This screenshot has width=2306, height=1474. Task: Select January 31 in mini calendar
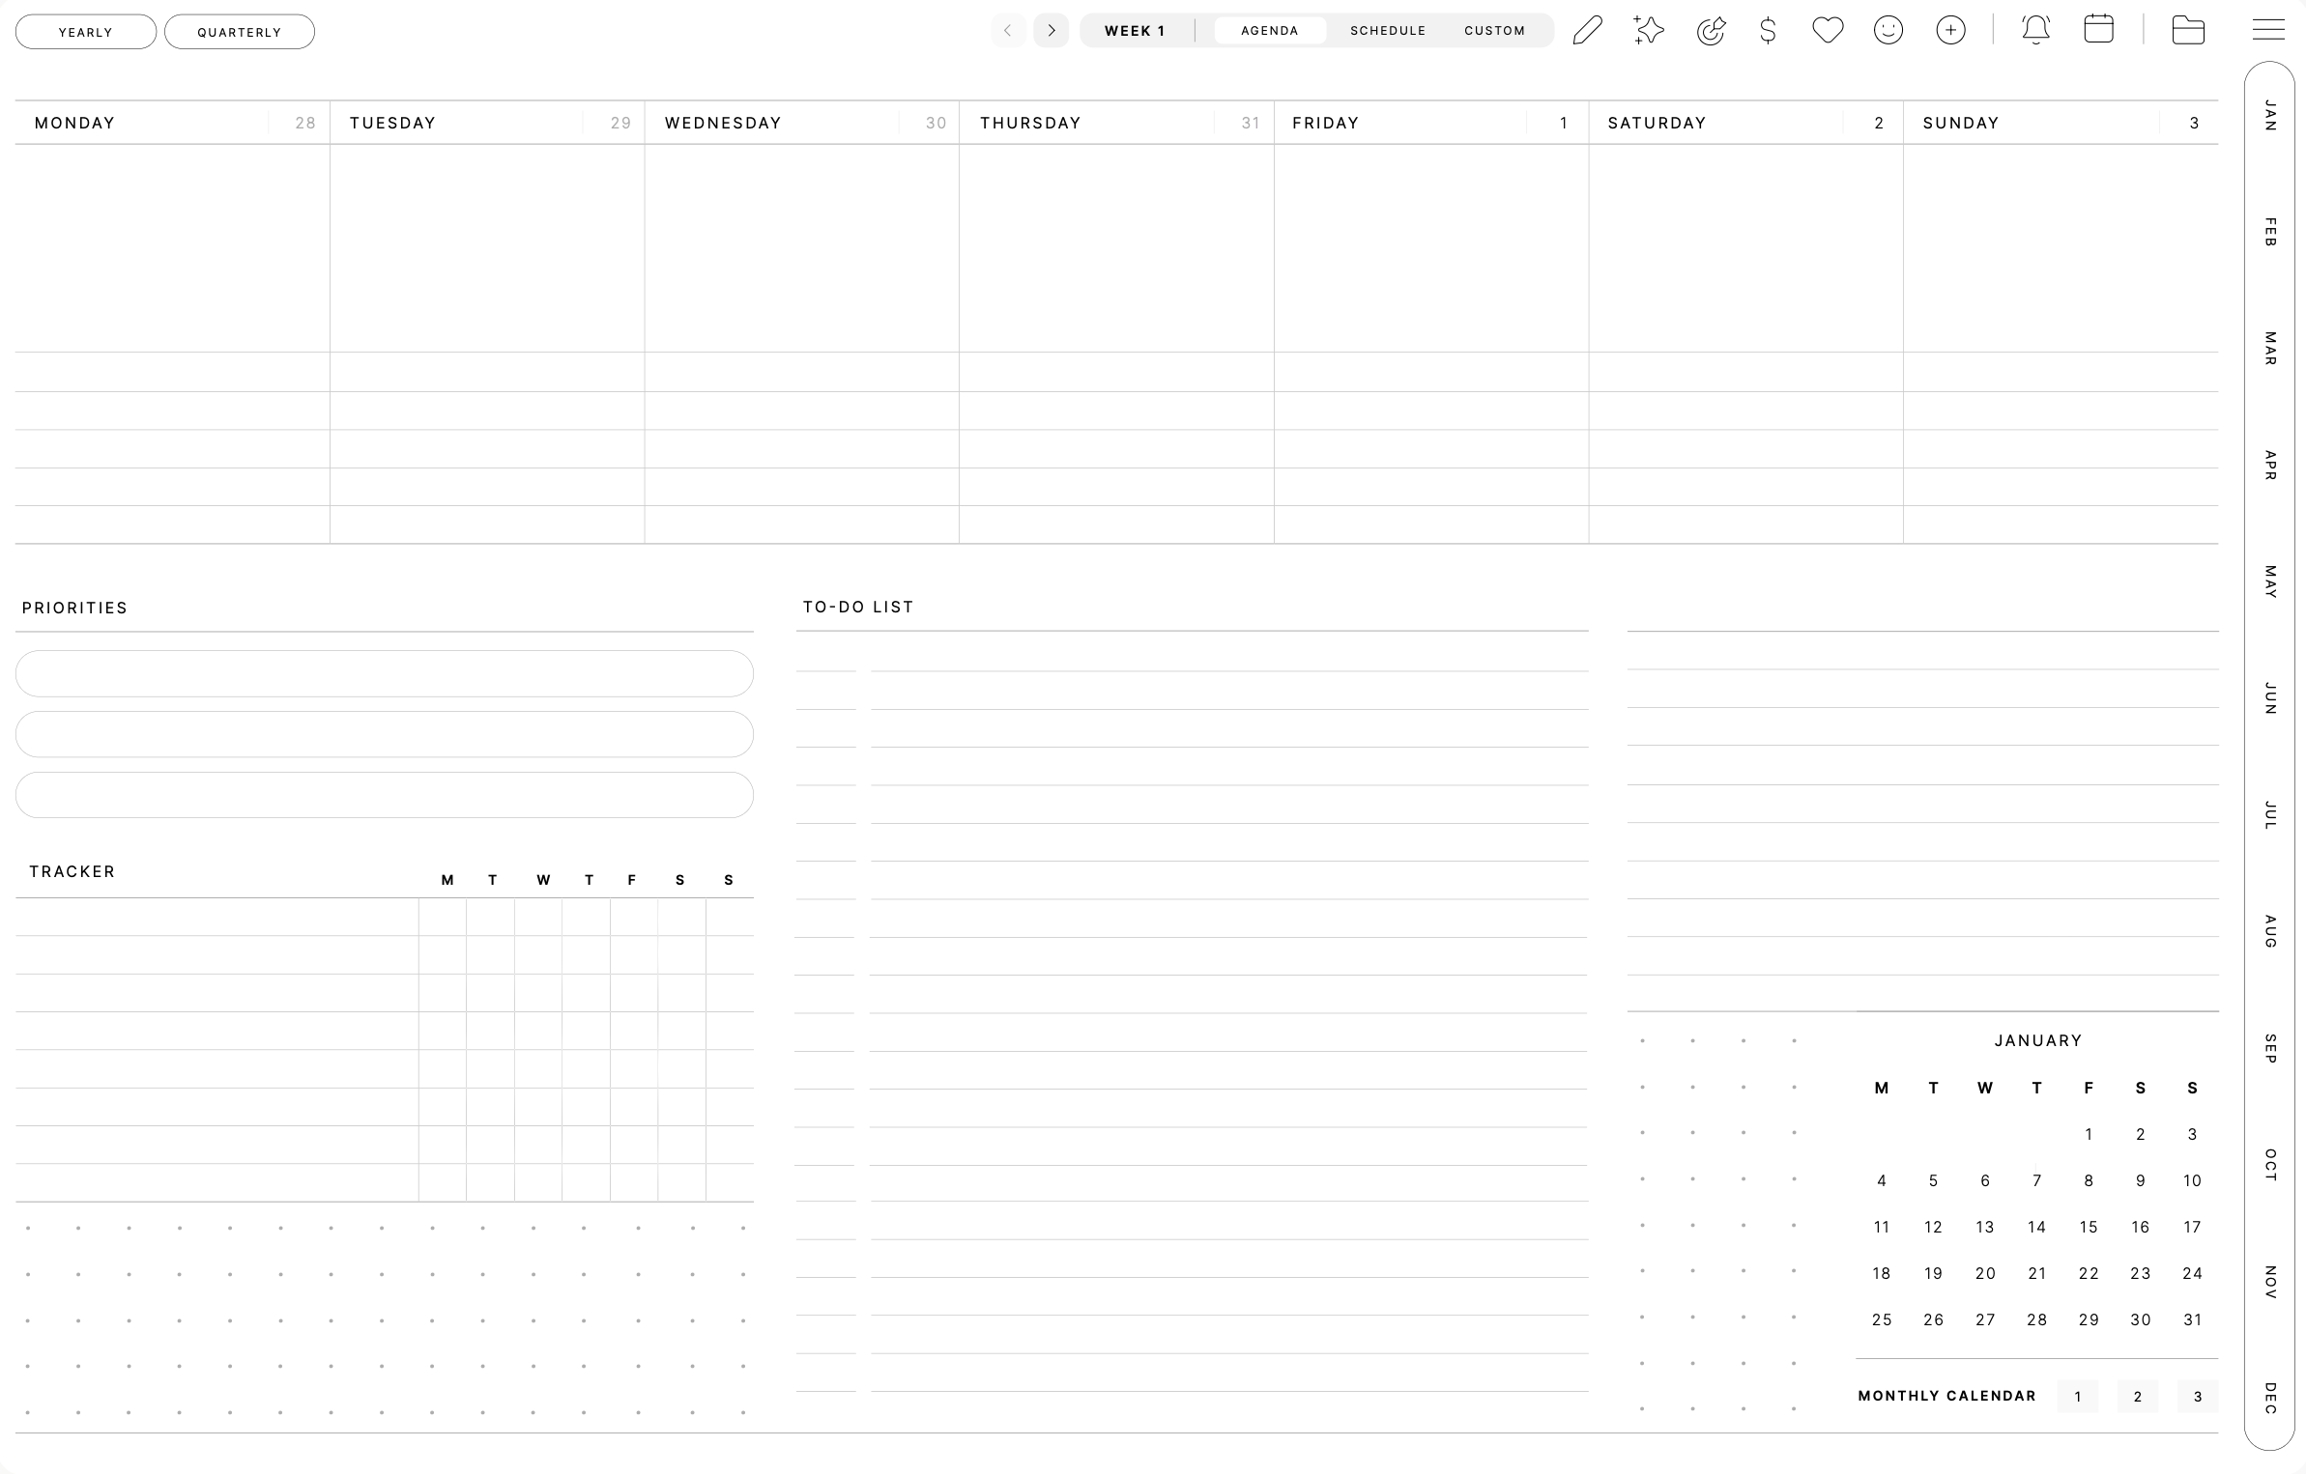click(2192, 1319)
